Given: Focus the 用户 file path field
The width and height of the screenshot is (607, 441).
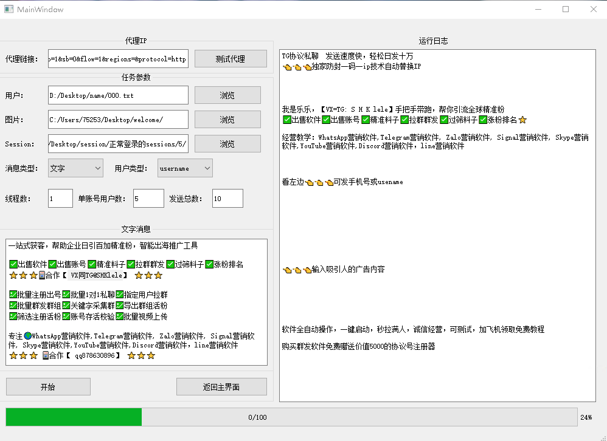Looking at the screenshot, I should click(x=118, y=95).
